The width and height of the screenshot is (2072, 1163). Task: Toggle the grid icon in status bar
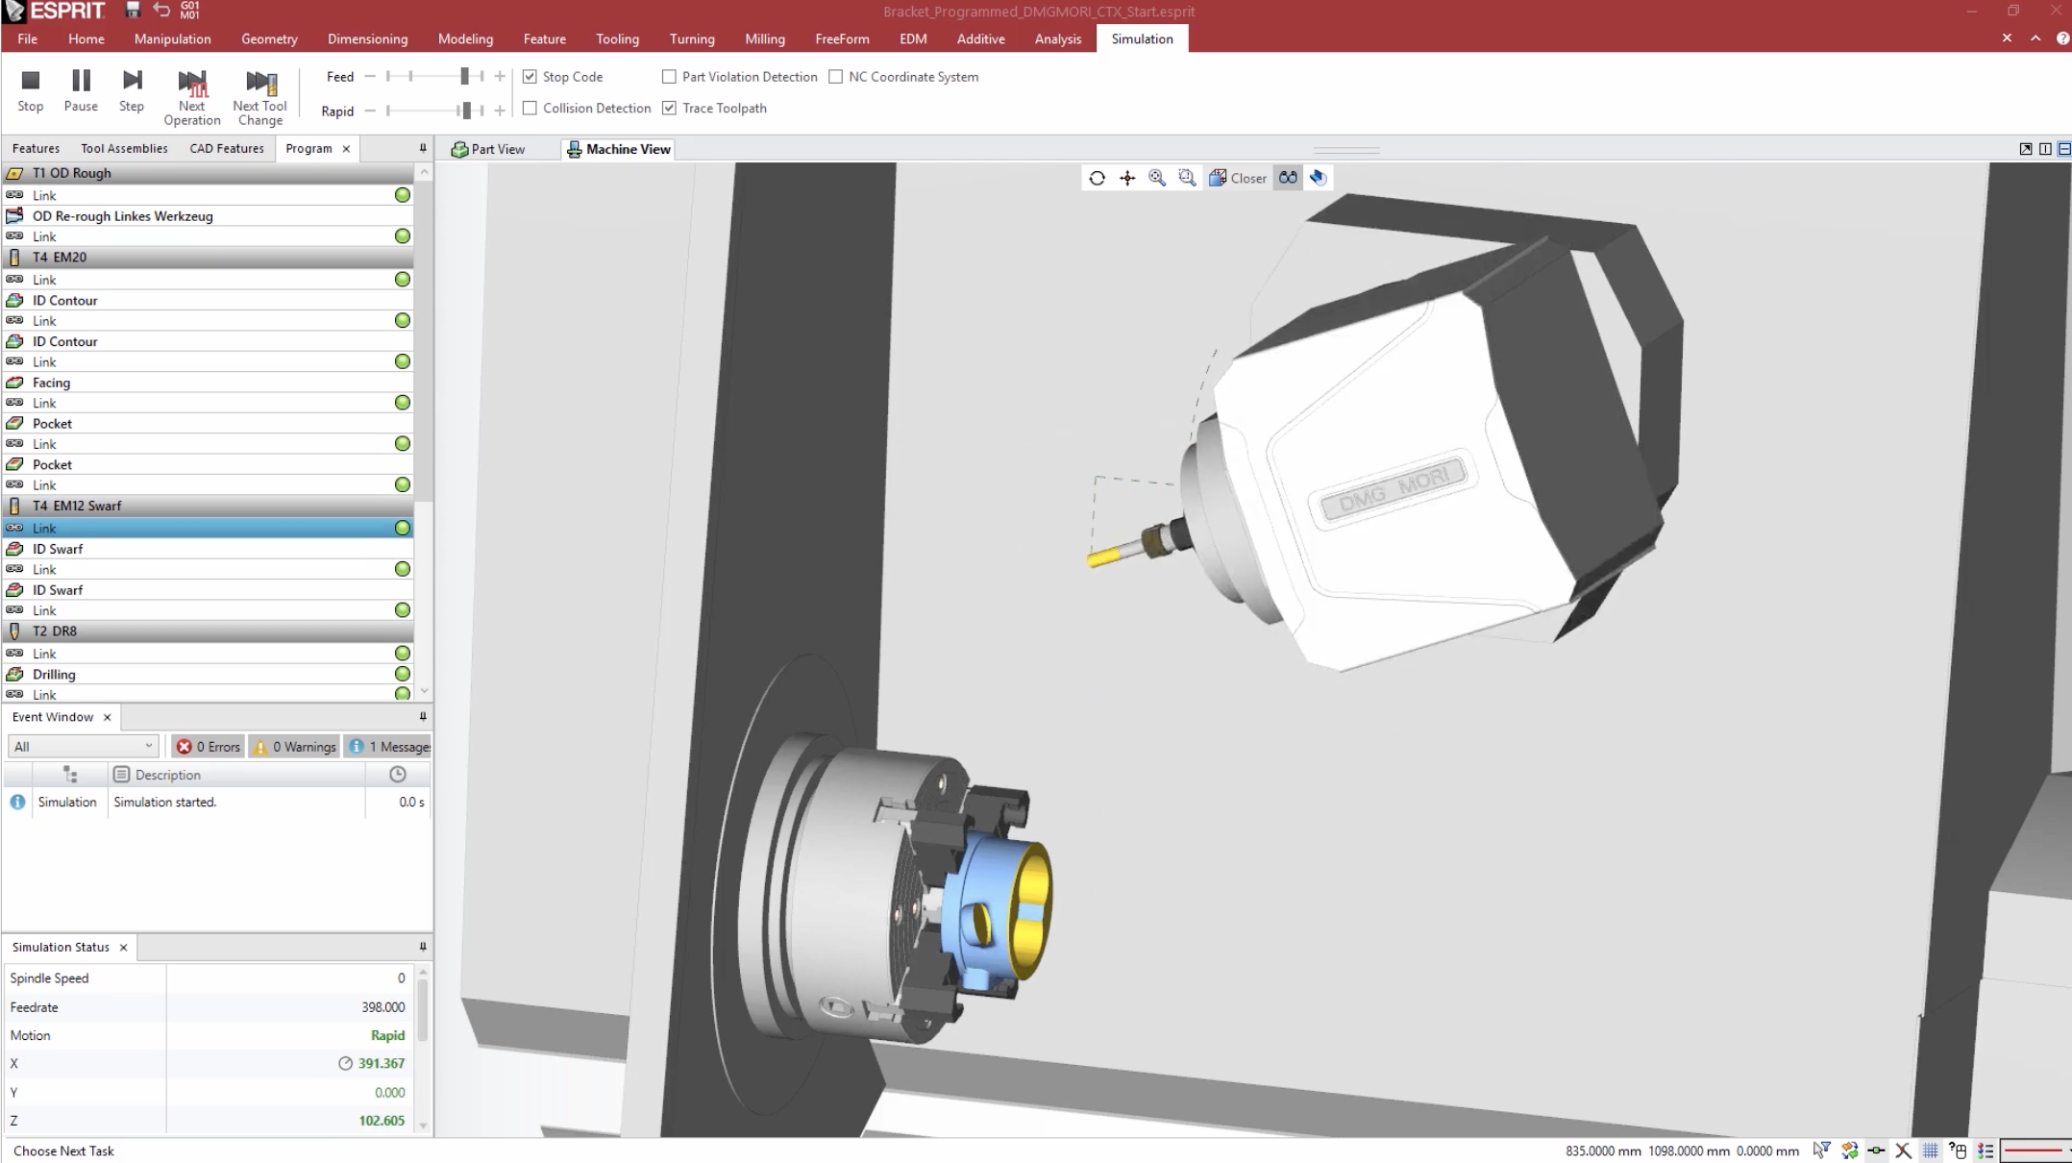click(1930, 1151)
